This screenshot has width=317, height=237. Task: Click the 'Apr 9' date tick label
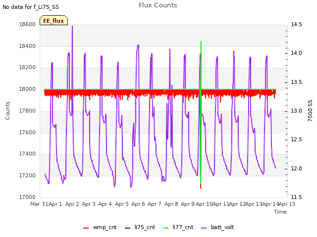(x=188, y=204)
